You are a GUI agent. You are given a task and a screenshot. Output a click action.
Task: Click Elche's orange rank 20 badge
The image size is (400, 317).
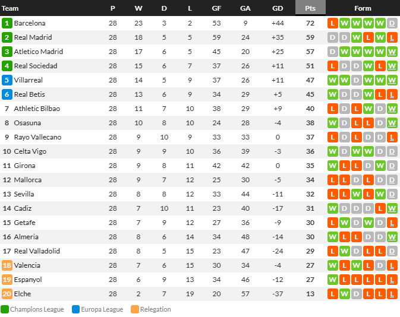click(7, 294)
